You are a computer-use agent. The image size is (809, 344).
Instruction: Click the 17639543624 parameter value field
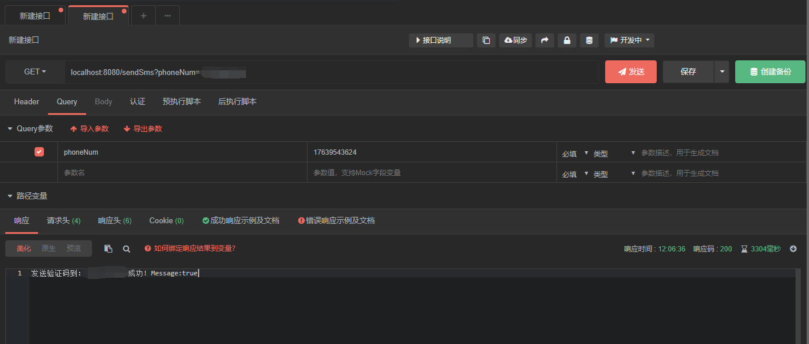click(432, 152)
